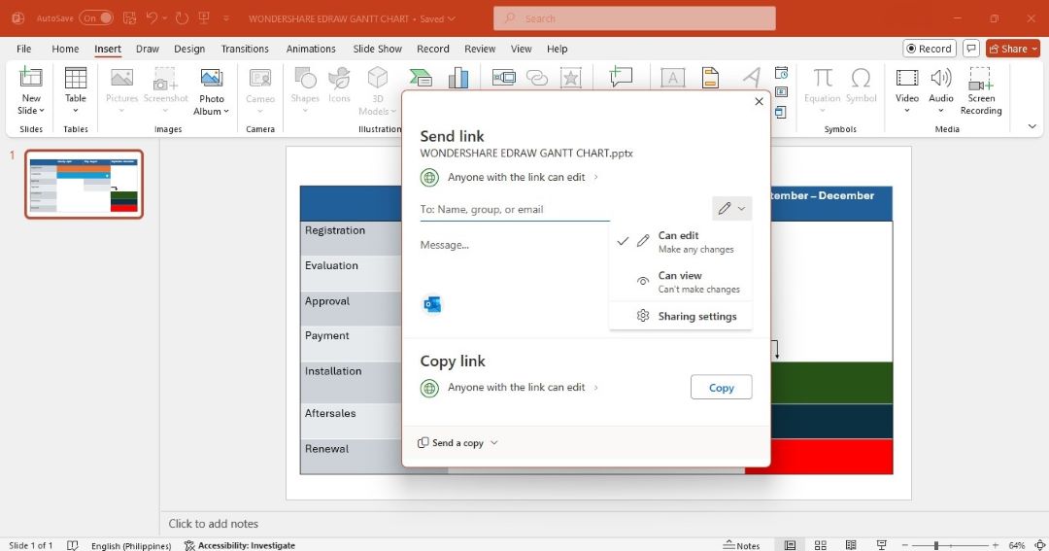
Task: Click the Copy button for the link
Action: pyautogui.click(x=721, y=388)
